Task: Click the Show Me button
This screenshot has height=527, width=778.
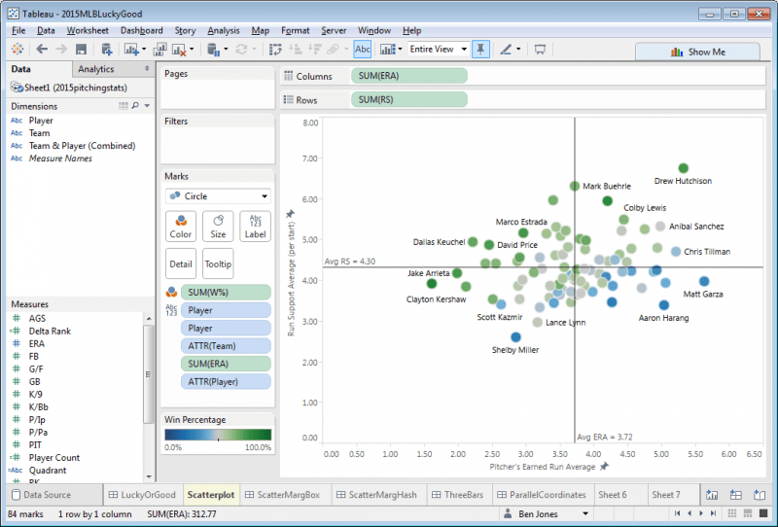Action: coord(697,52)
